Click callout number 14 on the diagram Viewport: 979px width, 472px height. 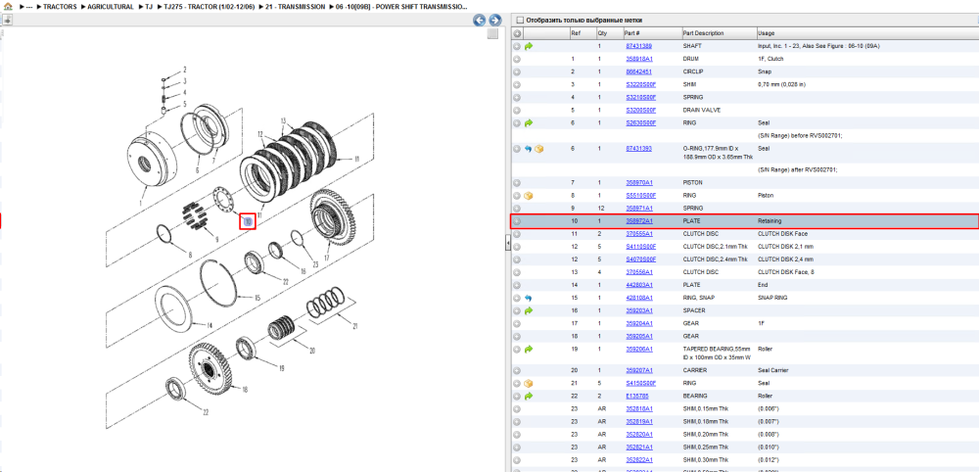[x=210, y=326]
